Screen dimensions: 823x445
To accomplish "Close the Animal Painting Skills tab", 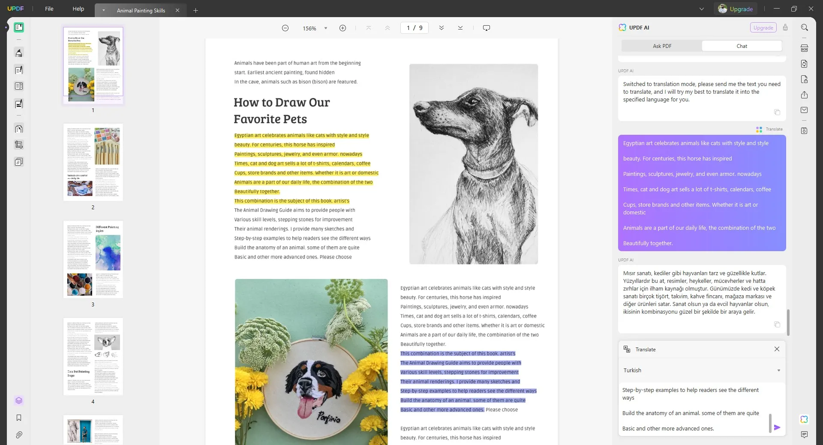I will (x=177, y=10).
